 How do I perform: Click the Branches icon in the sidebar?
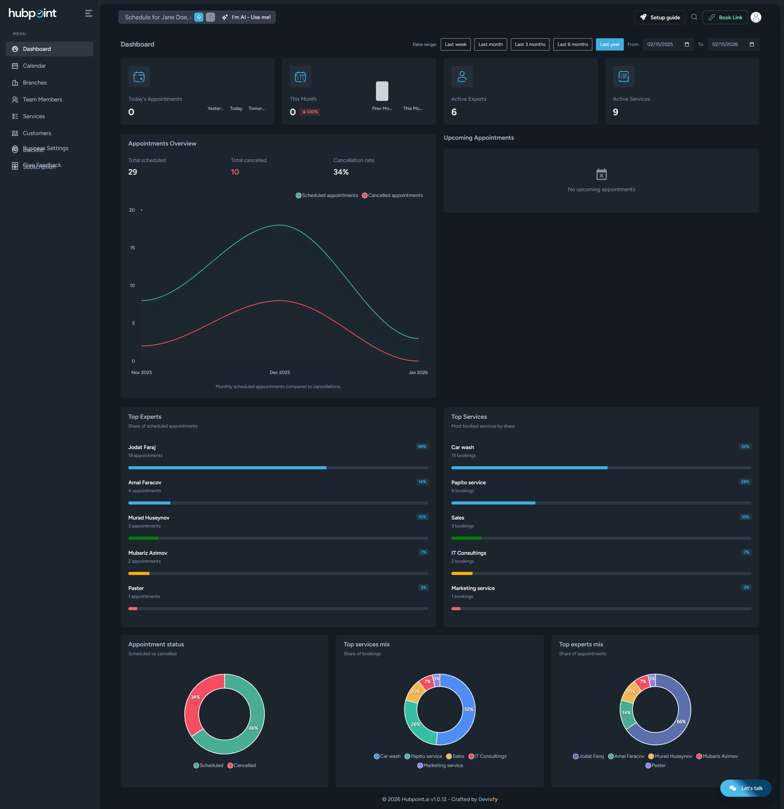[15, 82]
